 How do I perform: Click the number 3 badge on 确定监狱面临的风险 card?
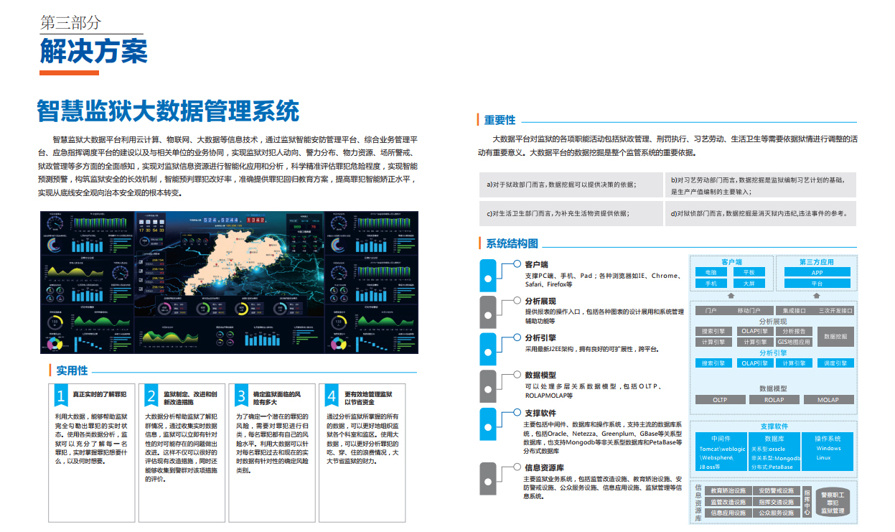(242, 396)
